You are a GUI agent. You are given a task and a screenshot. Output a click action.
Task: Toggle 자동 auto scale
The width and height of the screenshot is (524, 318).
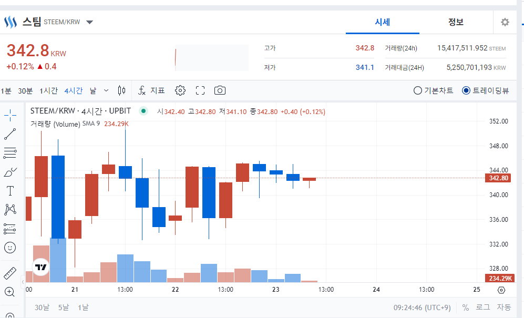click(504, 307)
